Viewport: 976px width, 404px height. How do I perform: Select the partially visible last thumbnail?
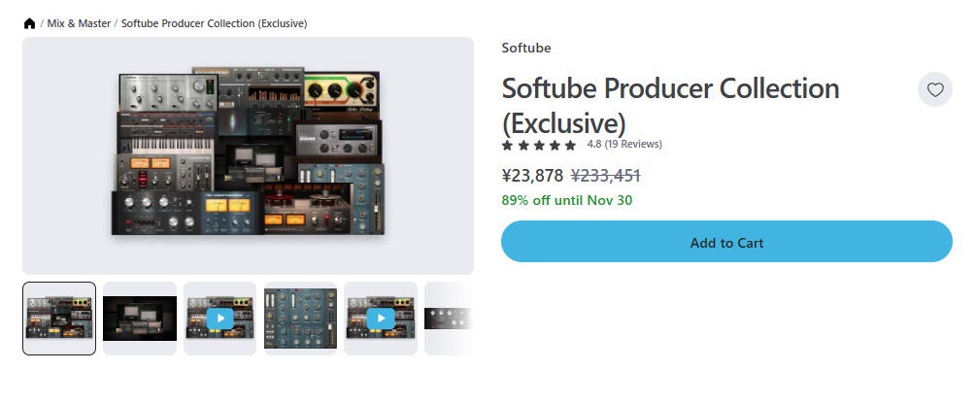click(x=450, y=319)
